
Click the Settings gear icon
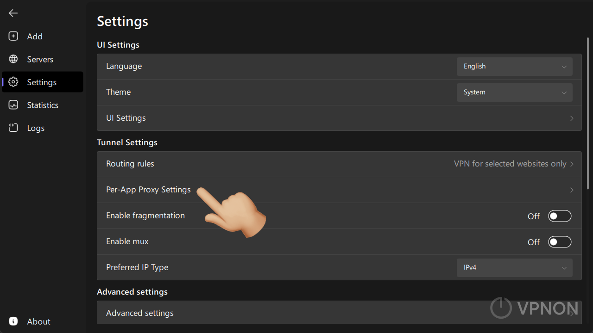pos(13,82)
